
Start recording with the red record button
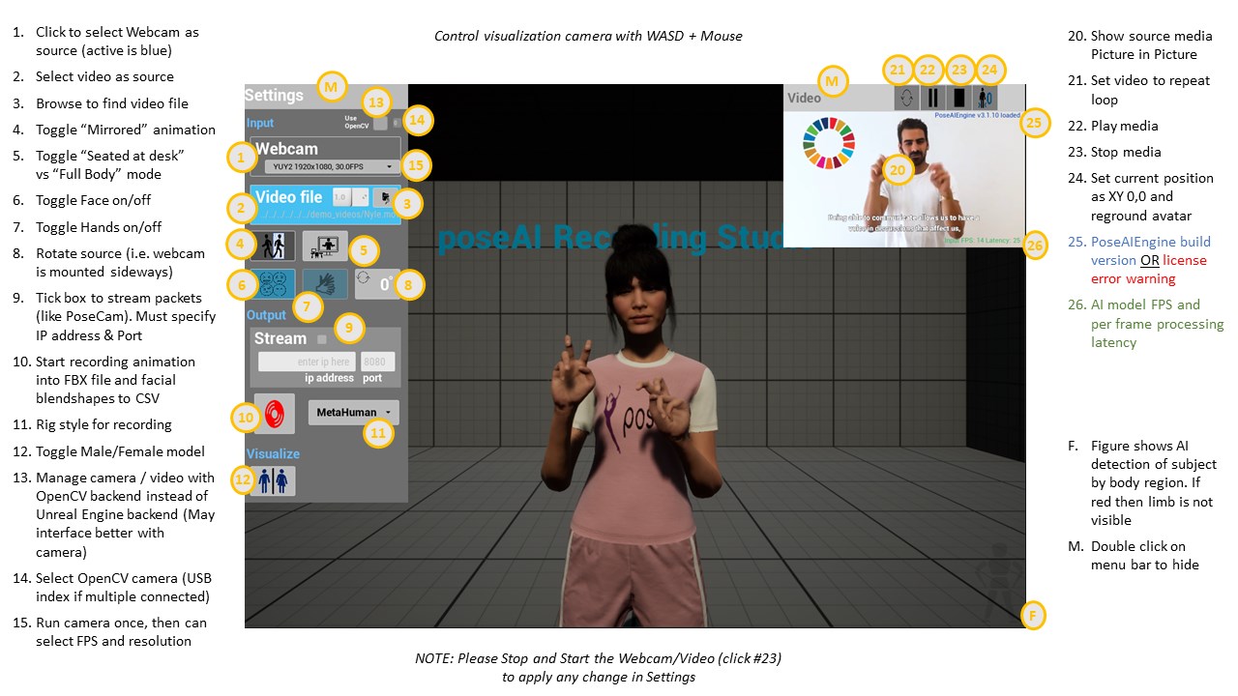coord(274,413)
